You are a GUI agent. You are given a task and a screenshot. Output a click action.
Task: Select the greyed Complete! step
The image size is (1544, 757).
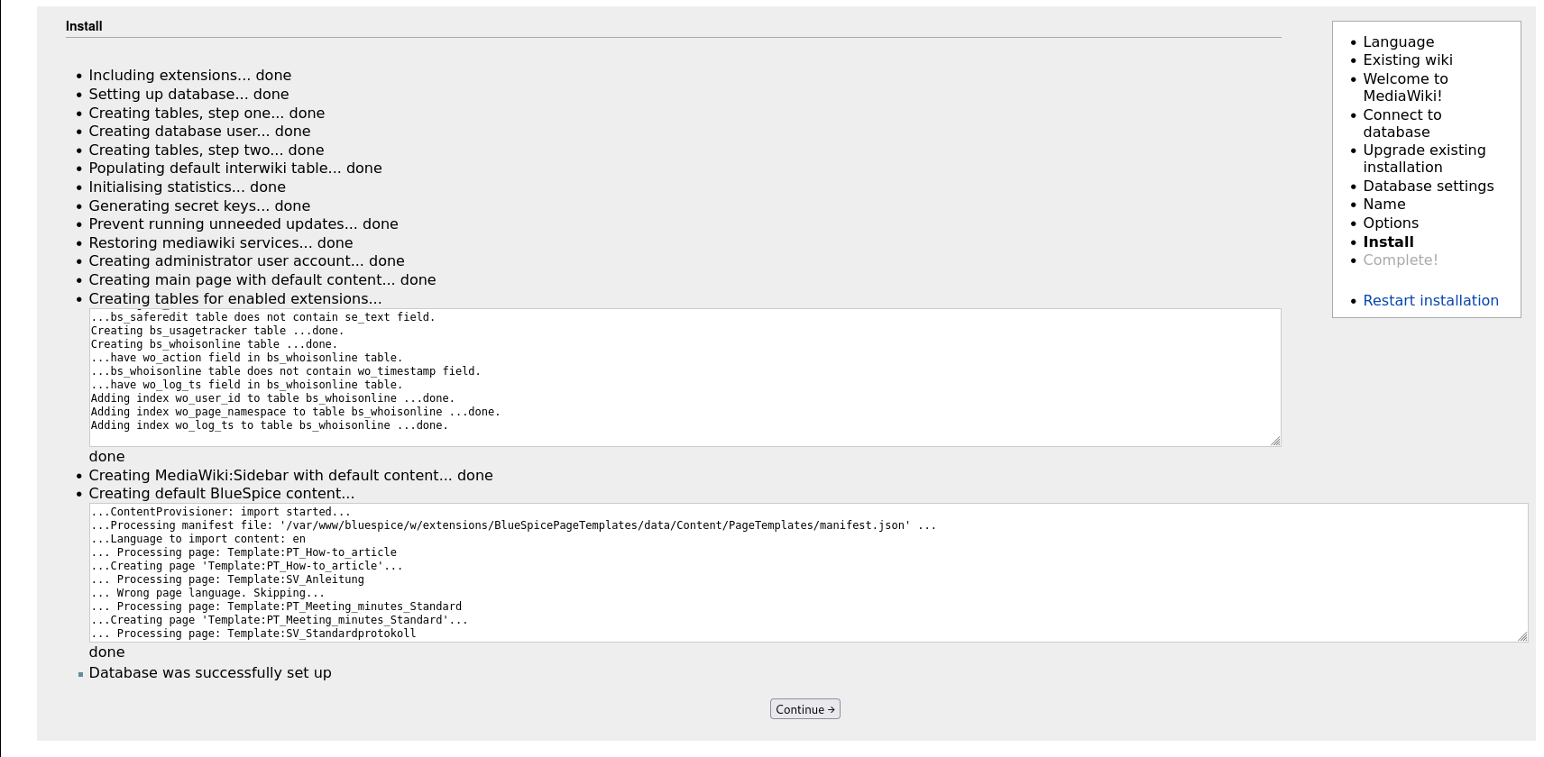(x=1400, y=260)
